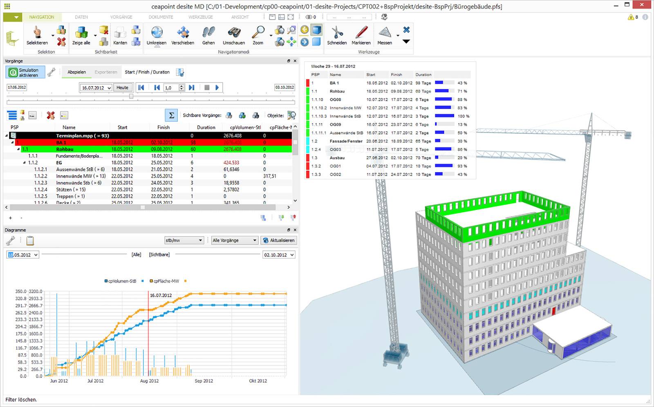Toggle Simulation aktivieren
654x407 pixels.
tap(26, 71)
